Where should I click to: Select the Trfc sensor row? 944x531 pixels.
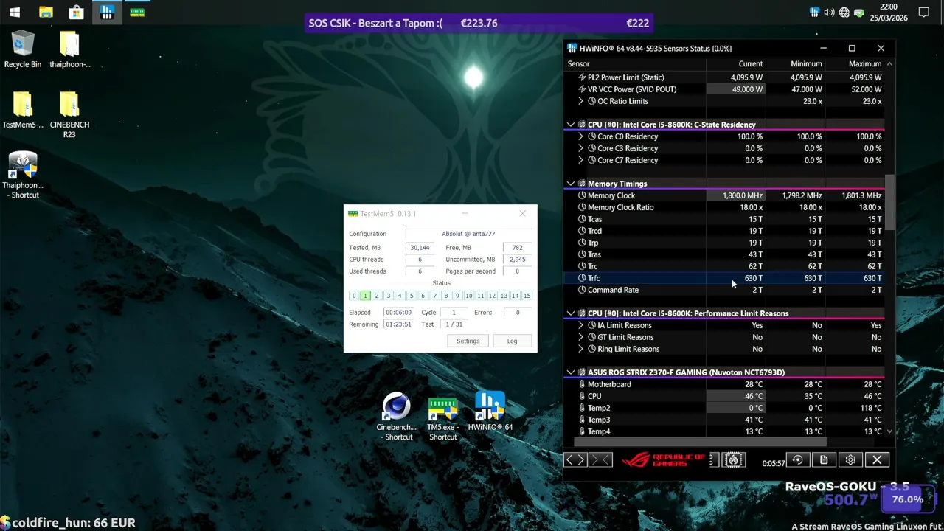click(724, 278)
